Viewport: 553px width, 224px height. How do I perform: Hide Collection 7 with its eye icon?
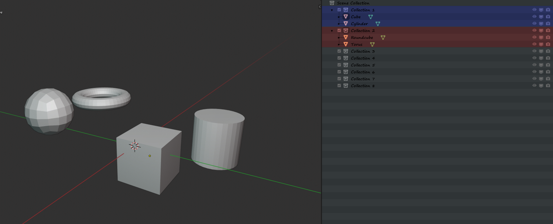click(534, 79)
